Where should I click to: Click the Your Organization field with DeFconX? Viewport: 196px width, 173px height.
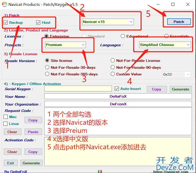coord(118,104)
